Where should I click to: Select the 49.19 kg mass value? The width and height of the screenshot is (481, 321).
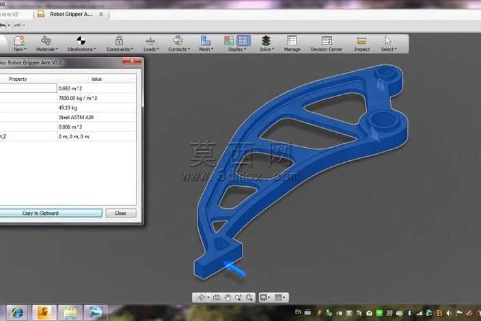68,107
